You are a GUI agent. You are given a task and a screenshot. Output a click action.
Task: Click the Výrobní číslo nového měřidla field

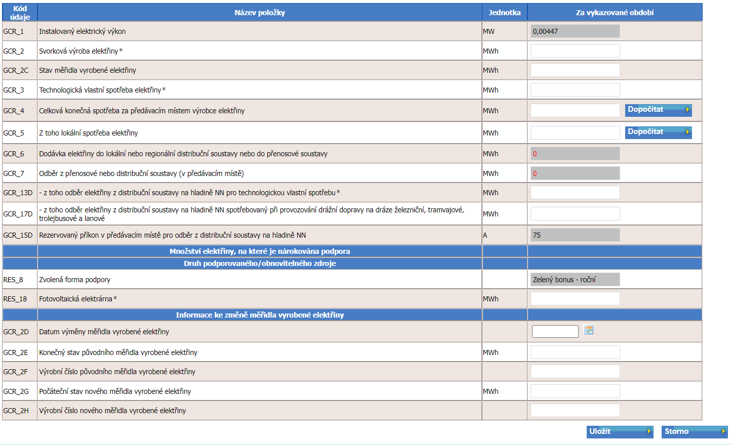pyautogui.click(x=575, y=411)
